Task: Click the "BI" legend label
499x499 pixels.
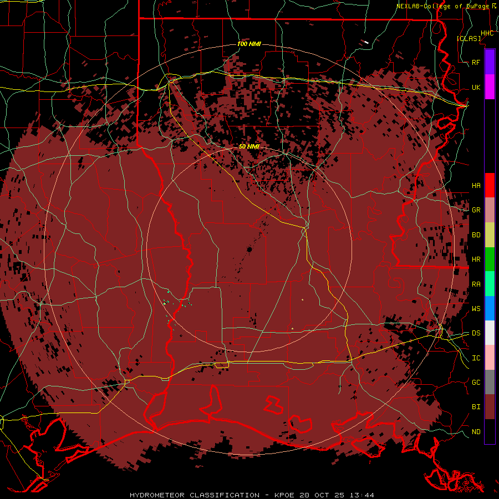Action: point(476,407)
